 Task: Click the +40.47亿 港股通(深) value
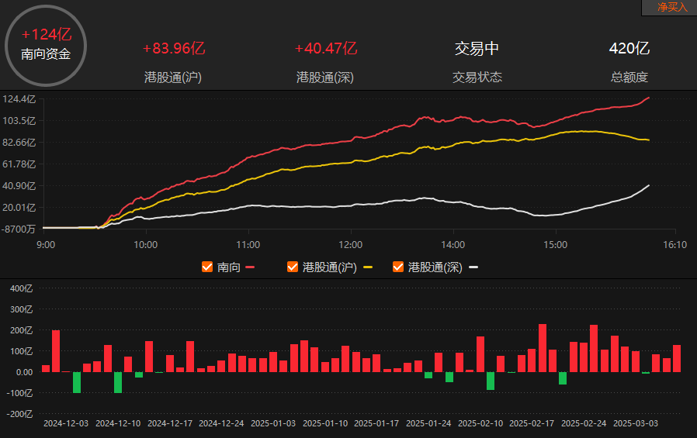point(326,48)
